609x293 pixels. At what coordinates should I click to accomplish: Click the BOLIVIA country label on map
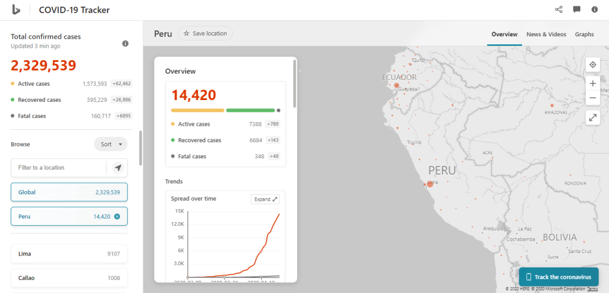click(x=560, y=238)
